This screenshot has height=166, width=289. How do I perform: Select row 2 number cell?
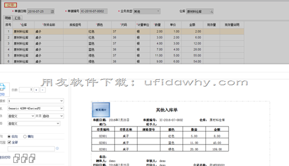[x=8, y=37]
